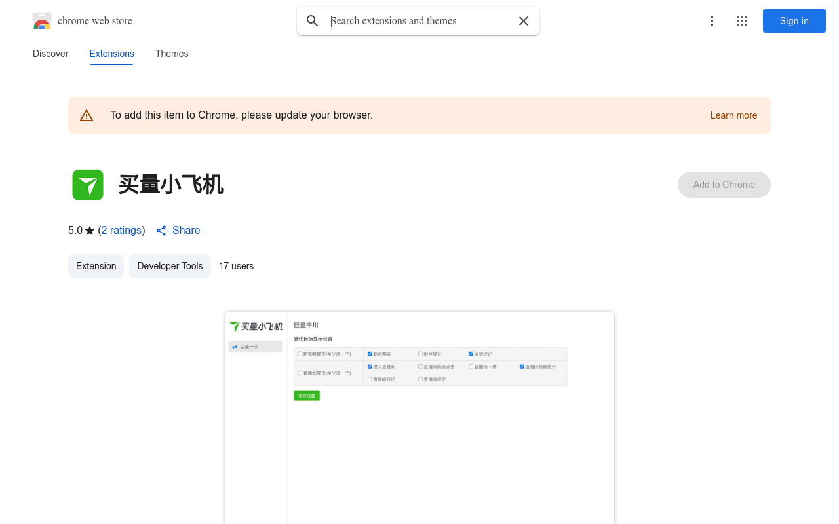Click the search magnifier icon

point(313,21)
